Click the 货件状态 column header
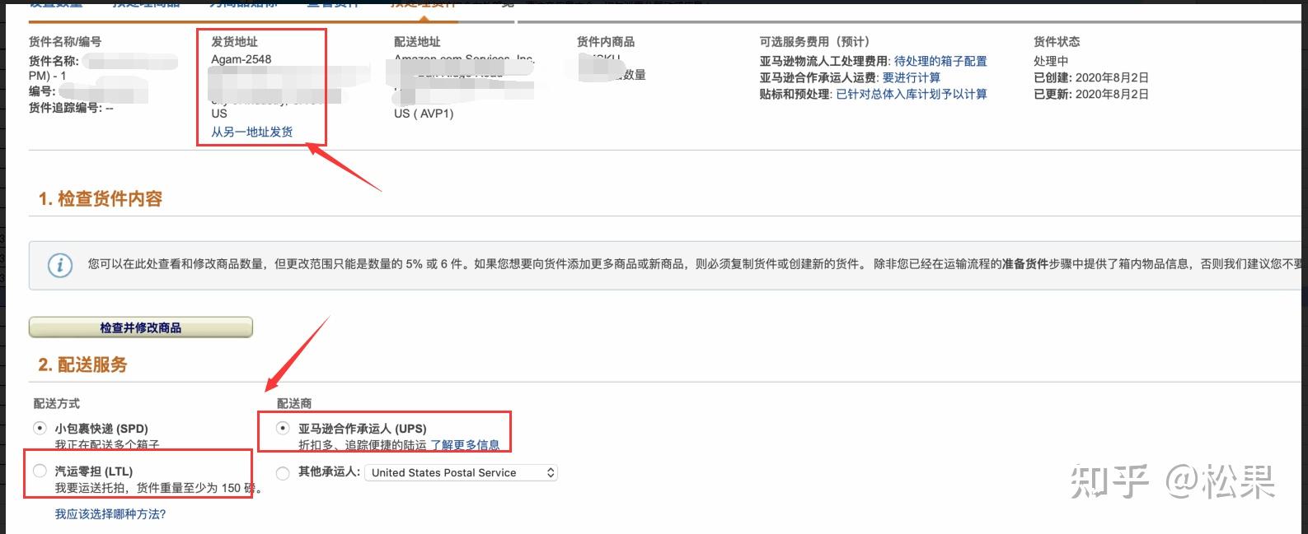The width and height of the screenshot is (1308, 534). pos(1057,41)
